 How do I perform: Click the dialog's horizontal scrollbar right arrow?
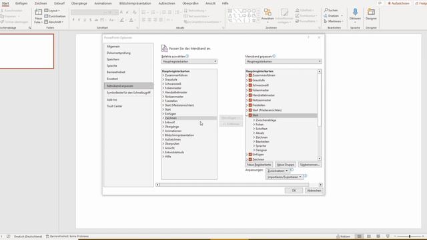tap(320, 185)
